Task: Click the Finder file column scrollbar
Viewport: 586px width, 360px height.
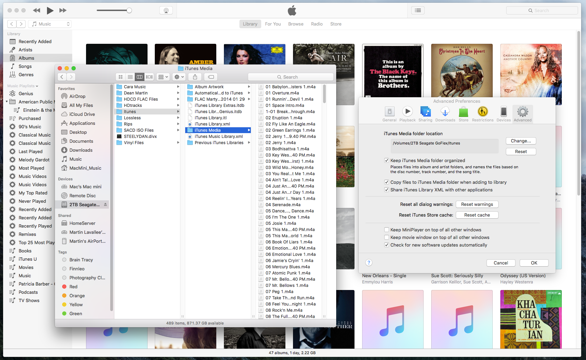Action: click(324, 94)
